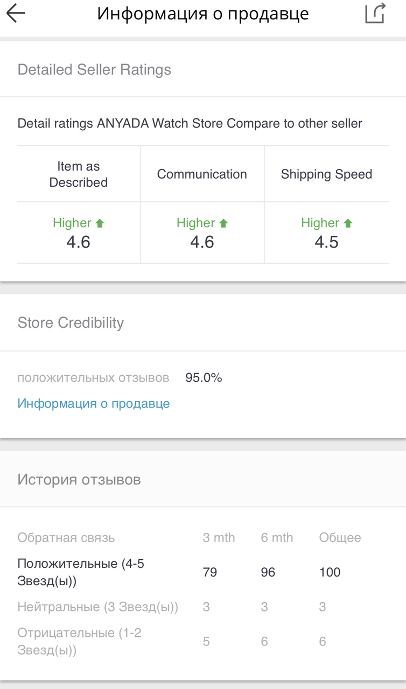This screenshot has width=406, height=689.
Task: Tap the Положительные (4-5 Звезд) row label
Action: click(81, 572)
